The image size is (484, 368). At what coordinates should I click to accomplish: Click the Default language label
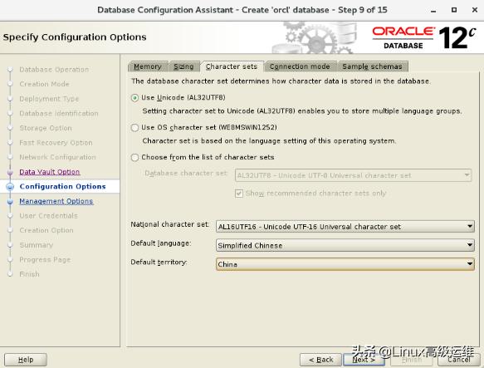point(161,243)
